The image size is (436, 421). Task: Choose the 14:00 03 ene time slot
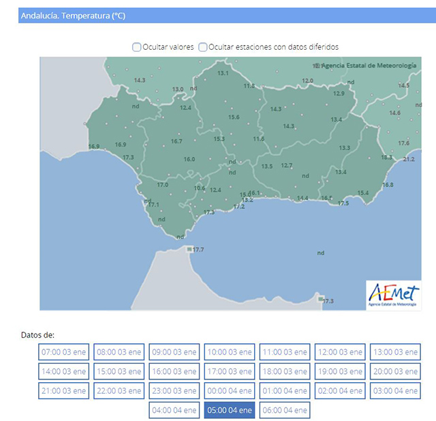click(x=63, y=371)
